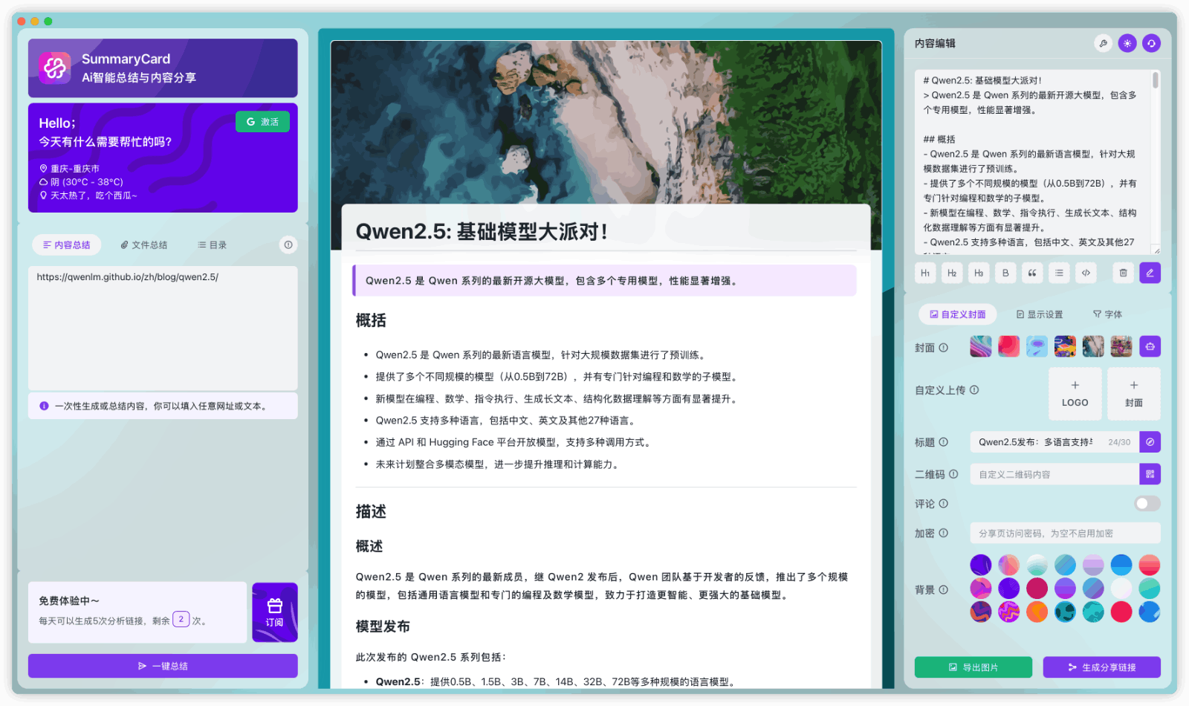Apply H1 heading in the editor toolbar
The height and width of the screenshot is (706, 1189).
[x=925, y=273]
